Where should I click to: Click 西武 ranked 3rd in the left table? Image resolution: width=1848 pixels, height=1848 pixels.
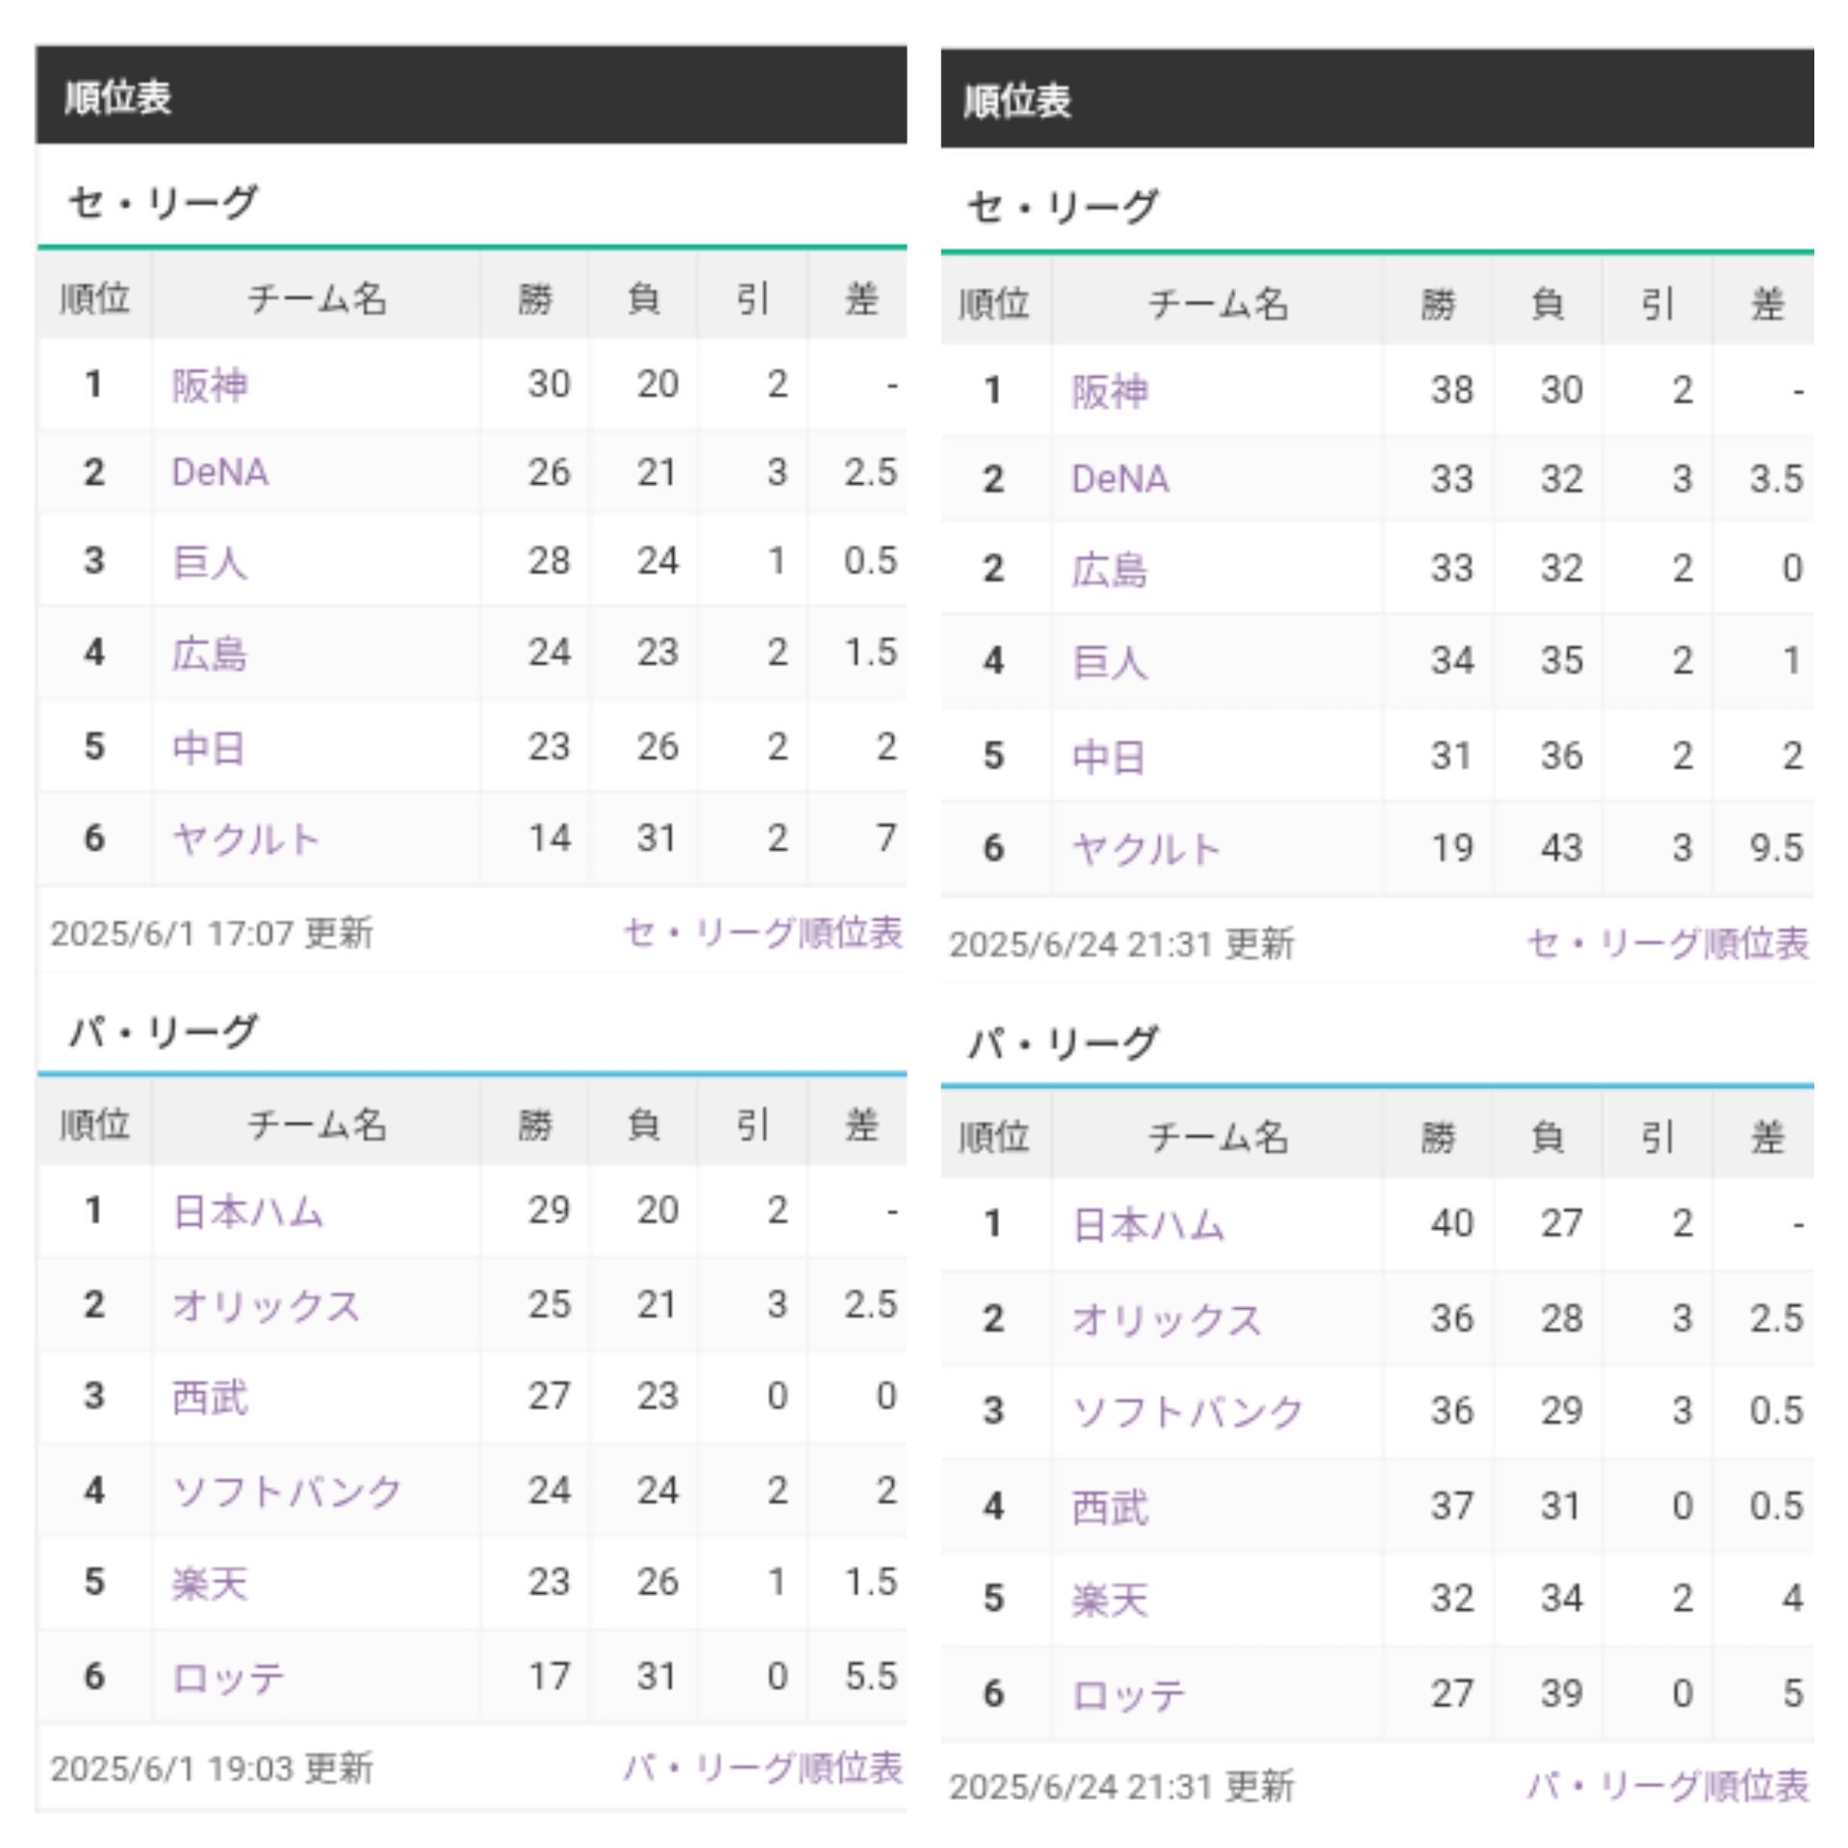210,1397
